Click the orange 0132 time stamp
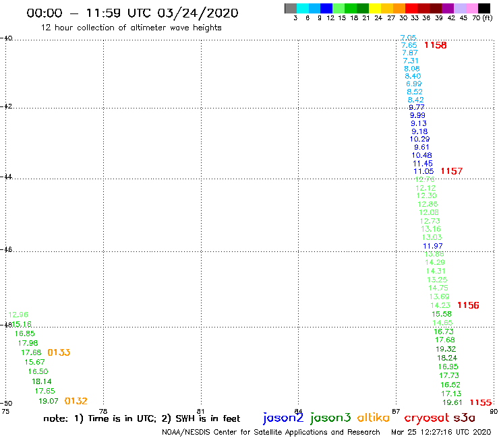Screen dimensions: 499x438 pos(76,401)
